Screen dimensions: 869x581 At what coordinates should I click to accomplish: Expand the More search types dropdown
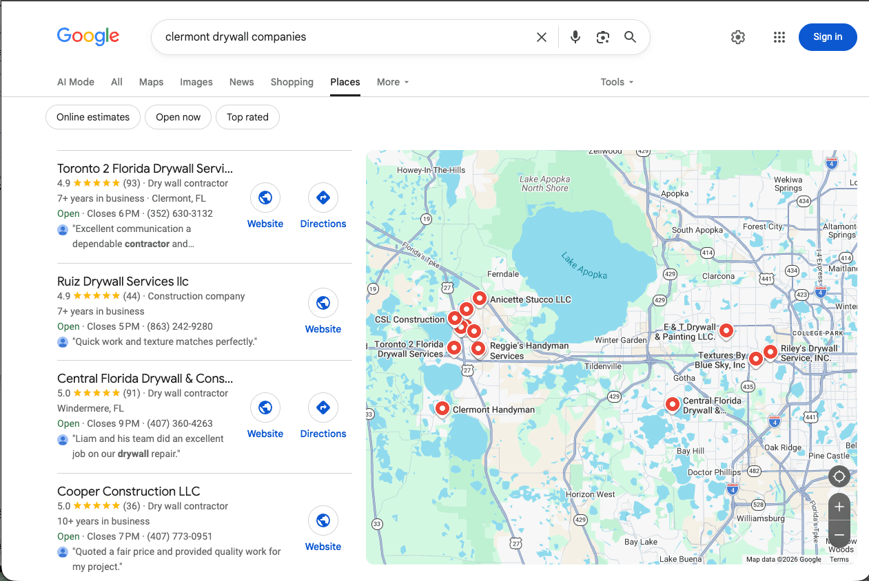[x=393, y=82]
